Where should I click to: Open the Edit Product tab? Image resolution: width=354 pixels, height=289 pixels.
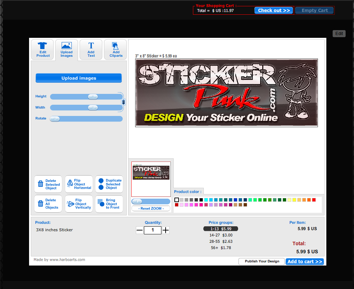[42, 50]
